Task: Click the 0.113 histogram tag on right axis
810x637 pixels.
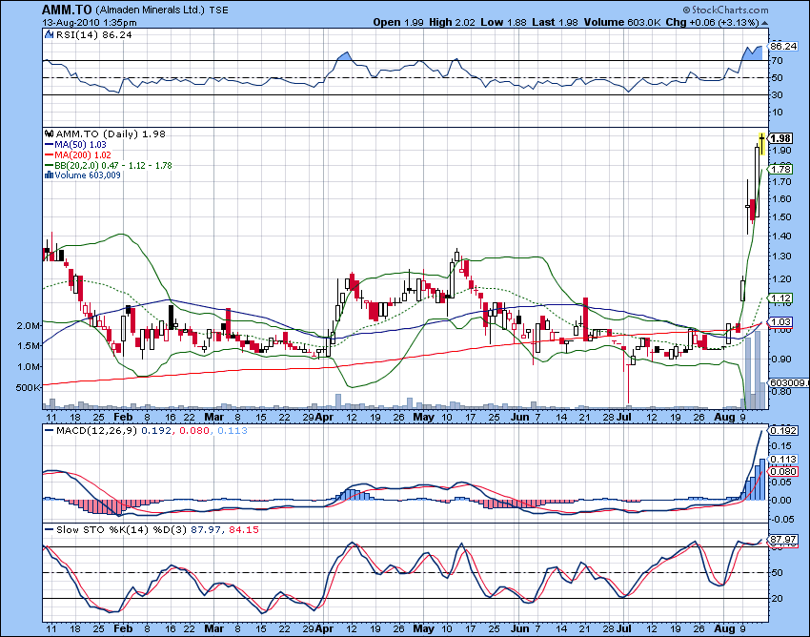Action: coord(783,459)
